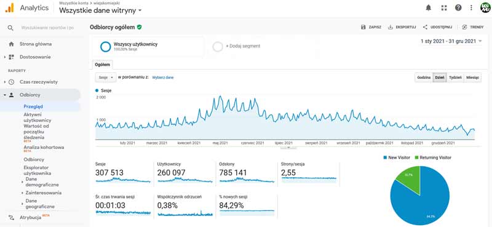Screen dimensions: 492x227
Task: Click the TRENDY button label
Action: click(x=477, y=27)
